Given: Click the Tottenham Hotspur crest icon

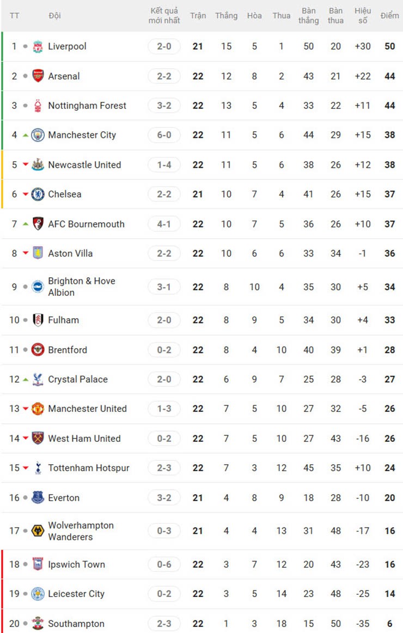Looking at the screenshot, I should point(38,468).
